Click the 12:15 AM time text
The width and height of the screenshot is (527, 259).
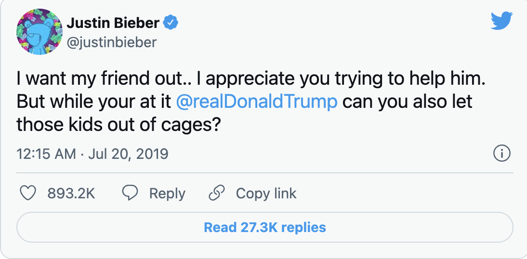(46, 154)
